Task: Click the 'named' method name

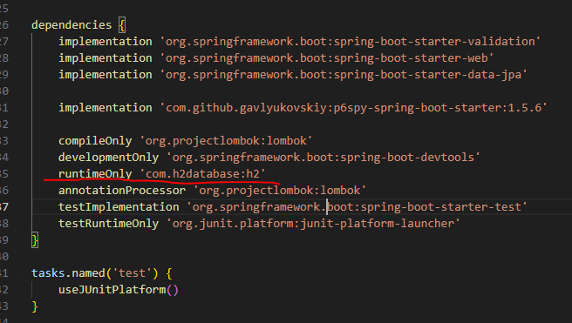Action: pyautogui.click(x=88, y=273)
